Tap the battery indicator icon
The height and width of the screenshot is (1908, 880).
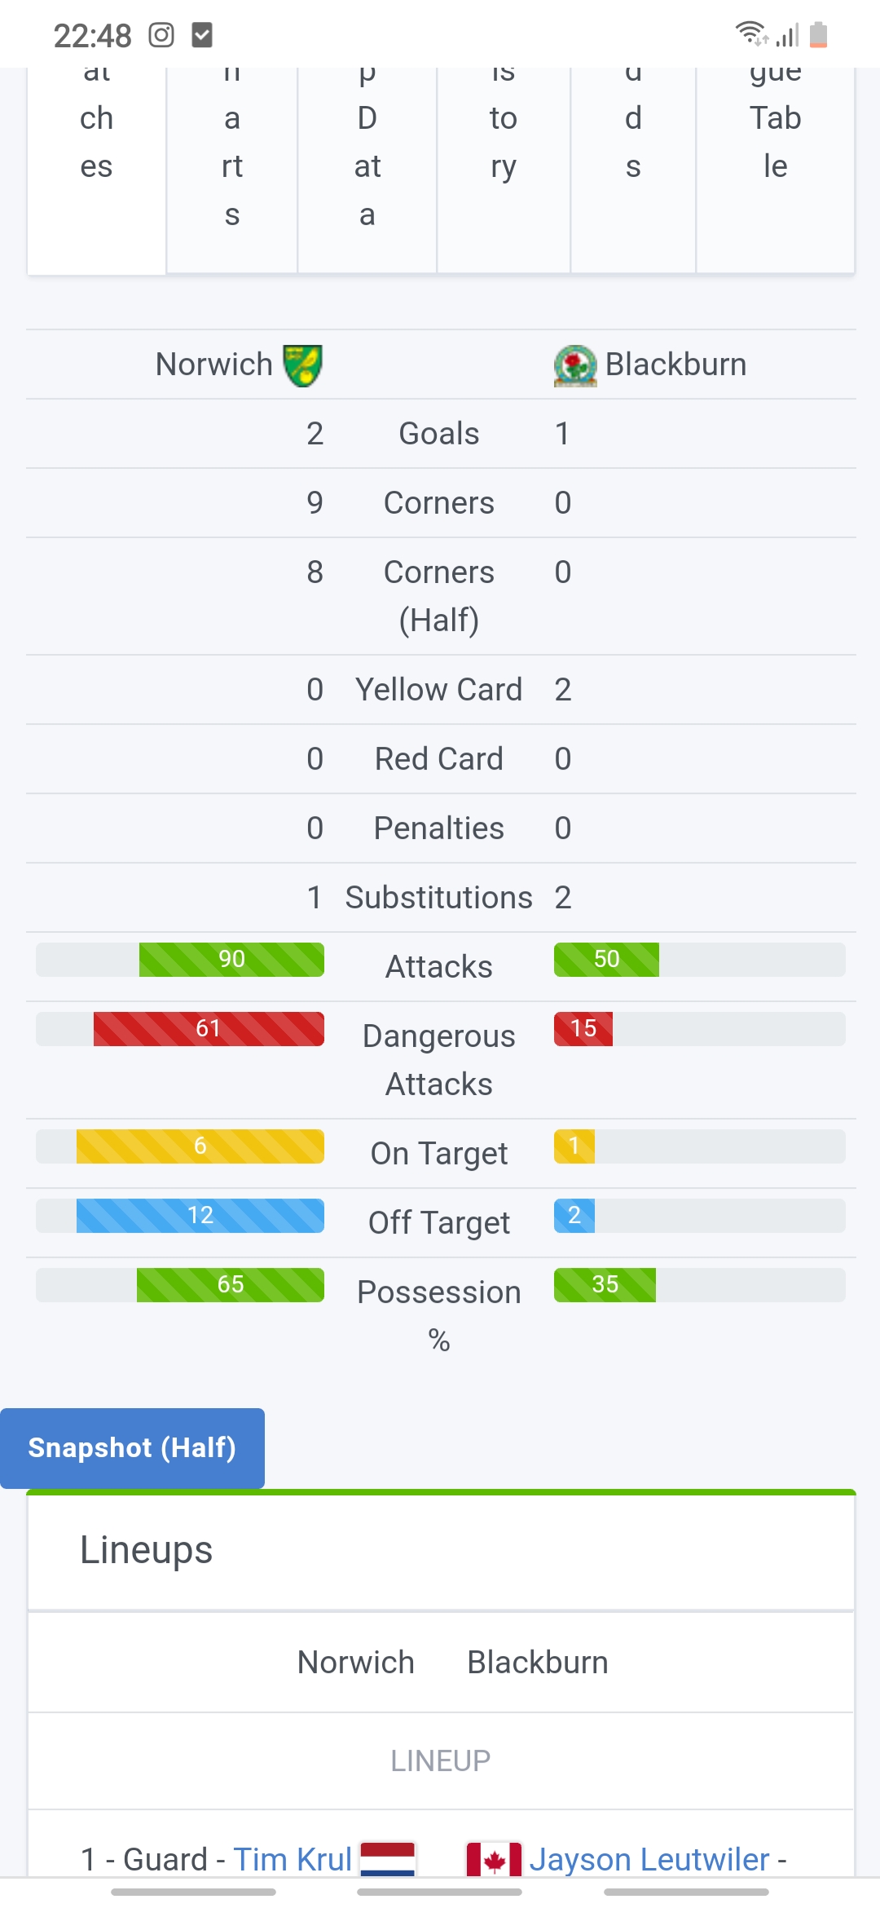tap(819, 35)
